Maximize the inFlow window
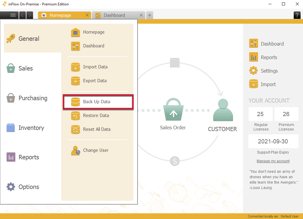This screenshot has height=219, width=303. coord(283,4)
